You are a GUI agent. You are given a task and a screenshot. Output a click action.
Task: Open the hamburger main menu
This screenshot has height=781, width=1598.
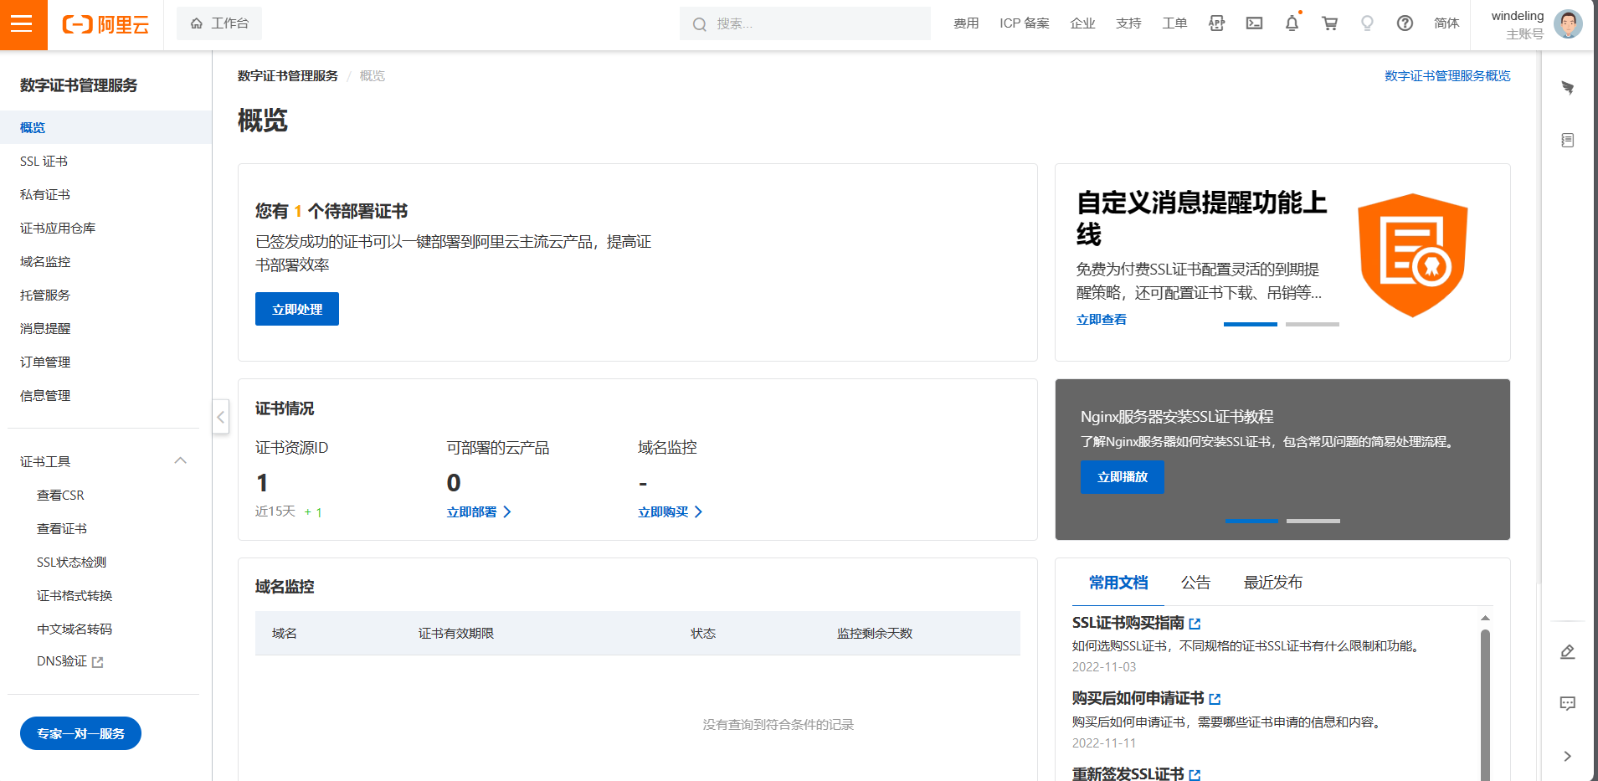(23, 24)
